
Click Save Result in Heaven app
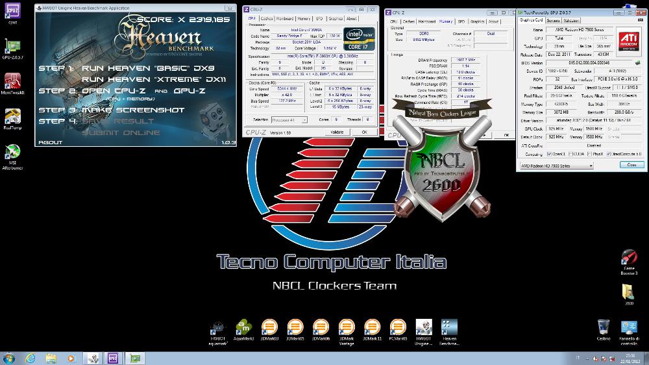tap(118, 121)
